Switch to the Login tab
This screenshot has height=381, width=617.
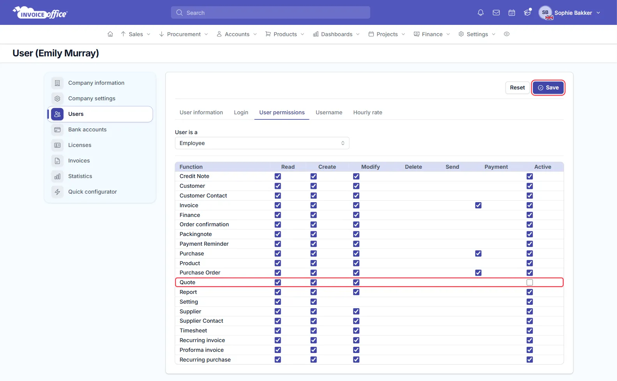tap(241, 112)
